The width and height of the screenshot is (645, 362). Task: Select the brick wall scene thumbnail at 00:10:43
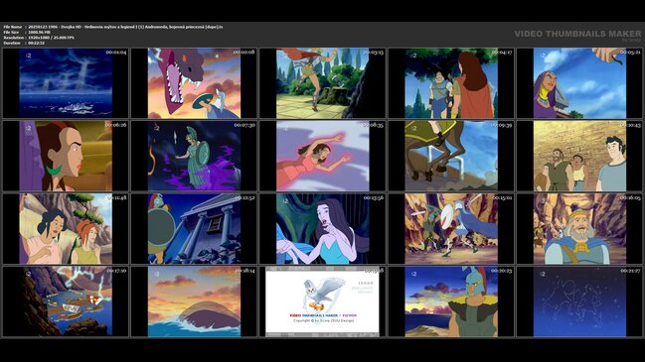click(x=579, y=156)
